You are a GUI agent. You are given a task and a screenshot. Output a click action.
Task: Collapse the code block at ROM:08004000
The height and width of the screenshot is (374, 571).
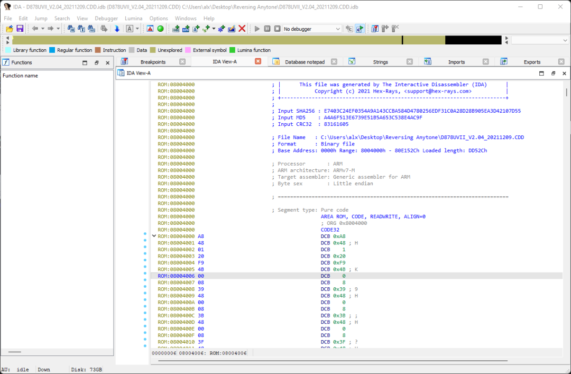click(x=154, y=236)
